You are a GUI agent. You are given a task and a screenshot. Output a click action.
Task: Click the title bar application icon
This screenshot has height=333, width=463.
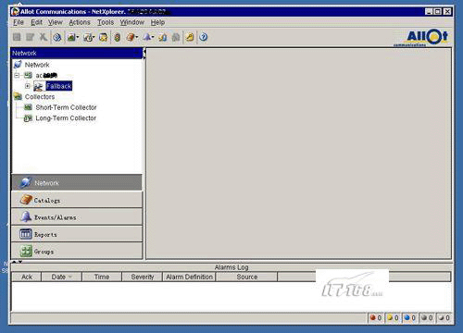pos(15,11)
